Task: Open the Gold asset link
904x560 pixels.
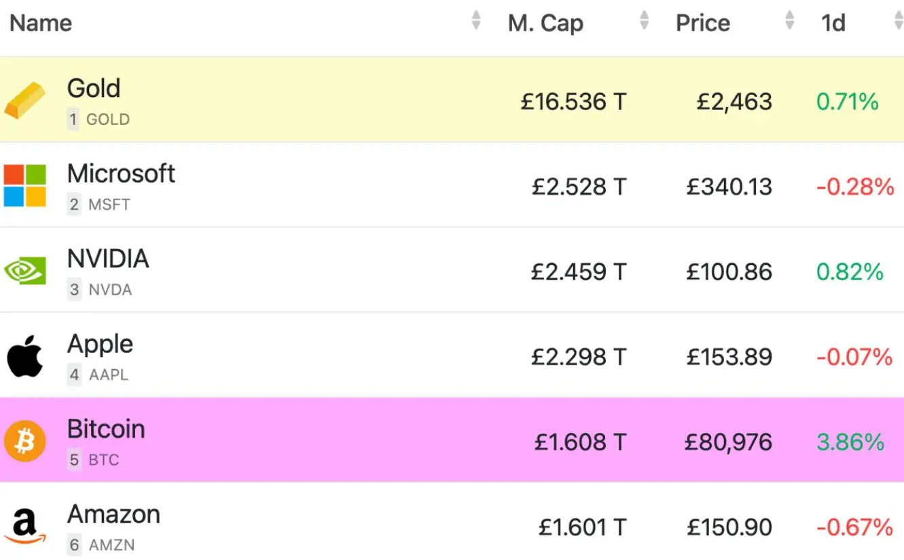Action: pyautogui.click(x=94, y=89)
